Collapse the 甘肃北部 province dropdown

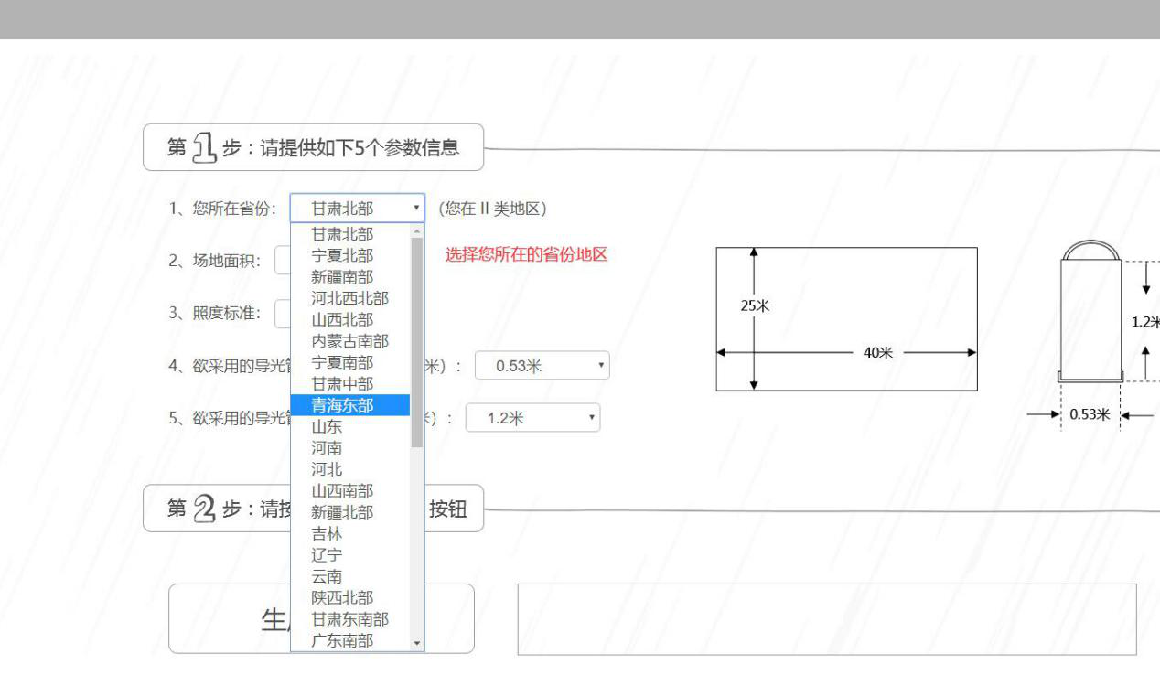tap(357, 209)
